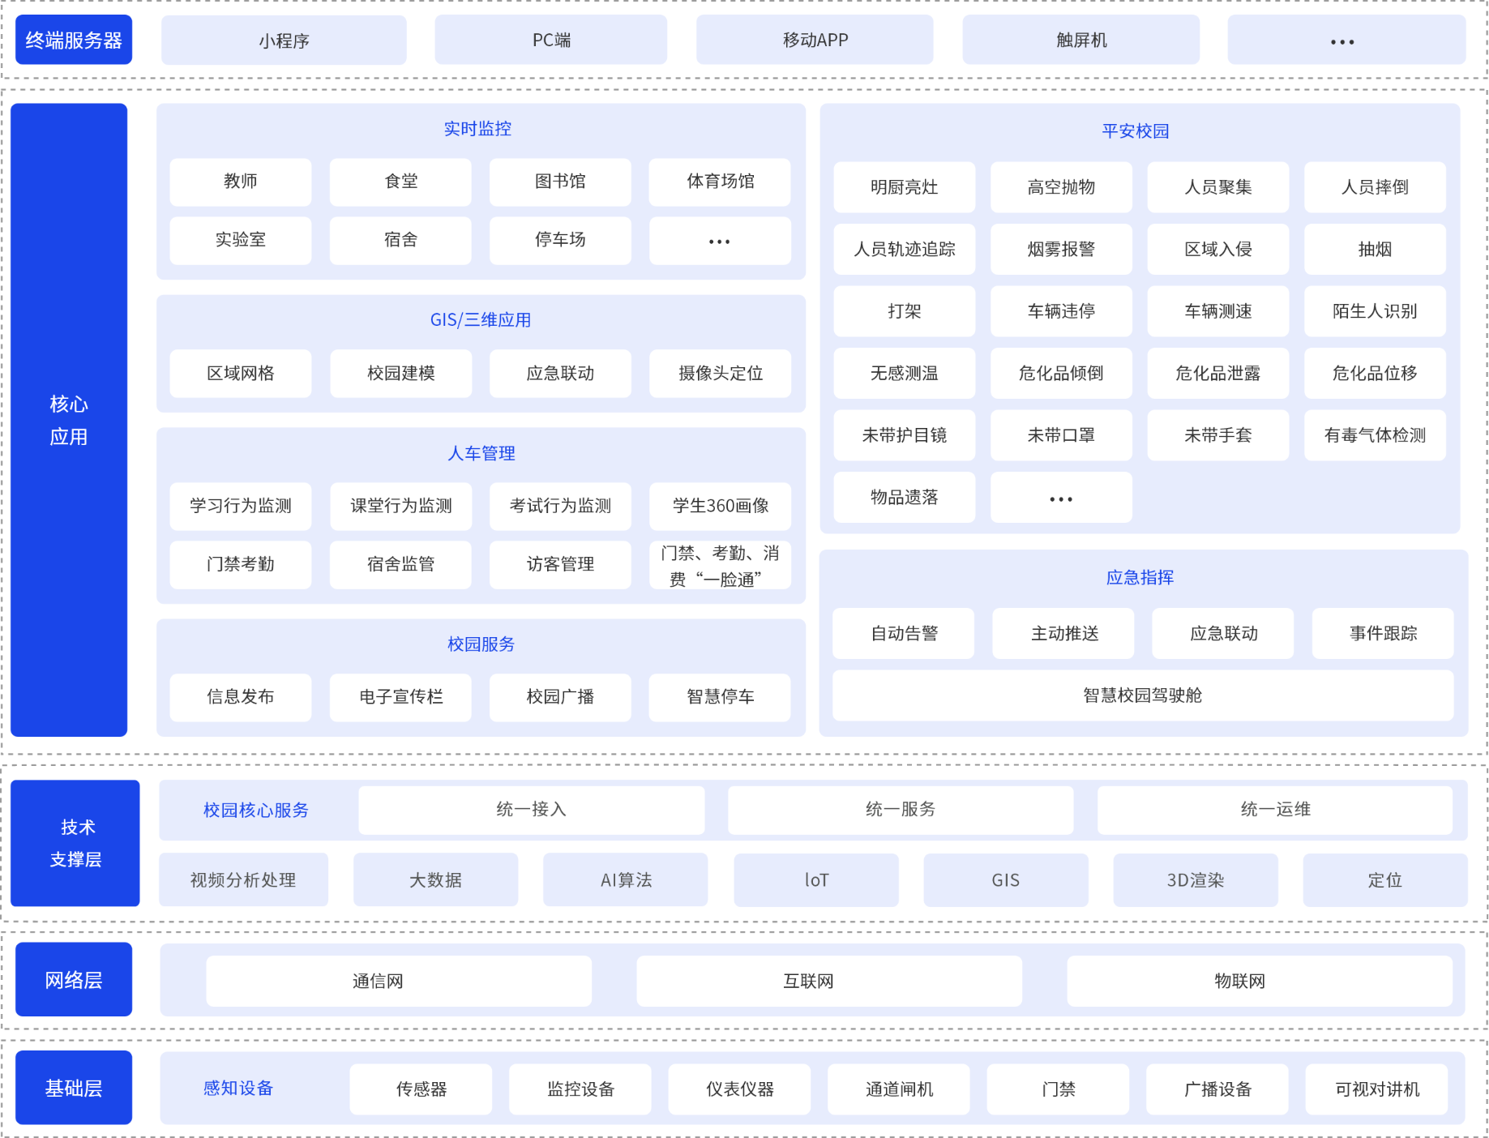Click the 小程序 terminal box
This screenshot has height=1138, width=1489.
click(284, 41)
